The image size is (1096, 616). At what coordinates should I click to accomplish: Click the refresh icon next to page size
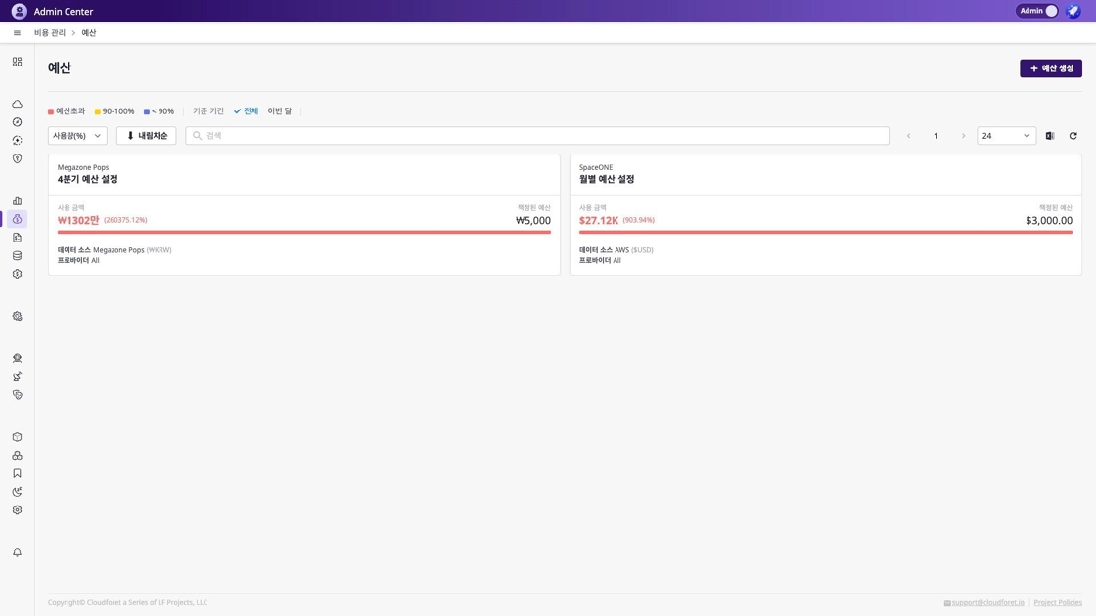(x=1073, y=136)
